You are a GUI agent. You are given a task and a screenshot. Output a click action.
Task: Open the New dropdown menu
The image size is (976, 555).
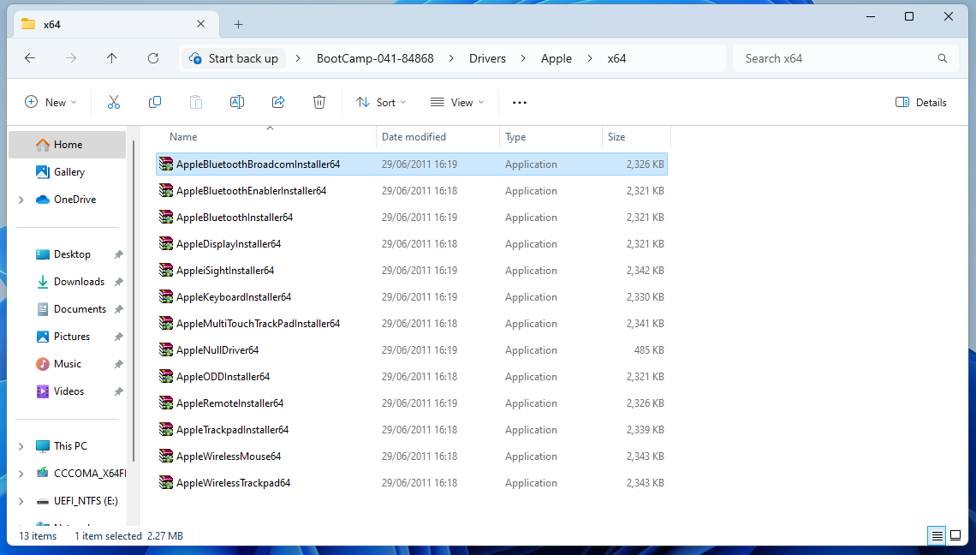tap(51, 102)
